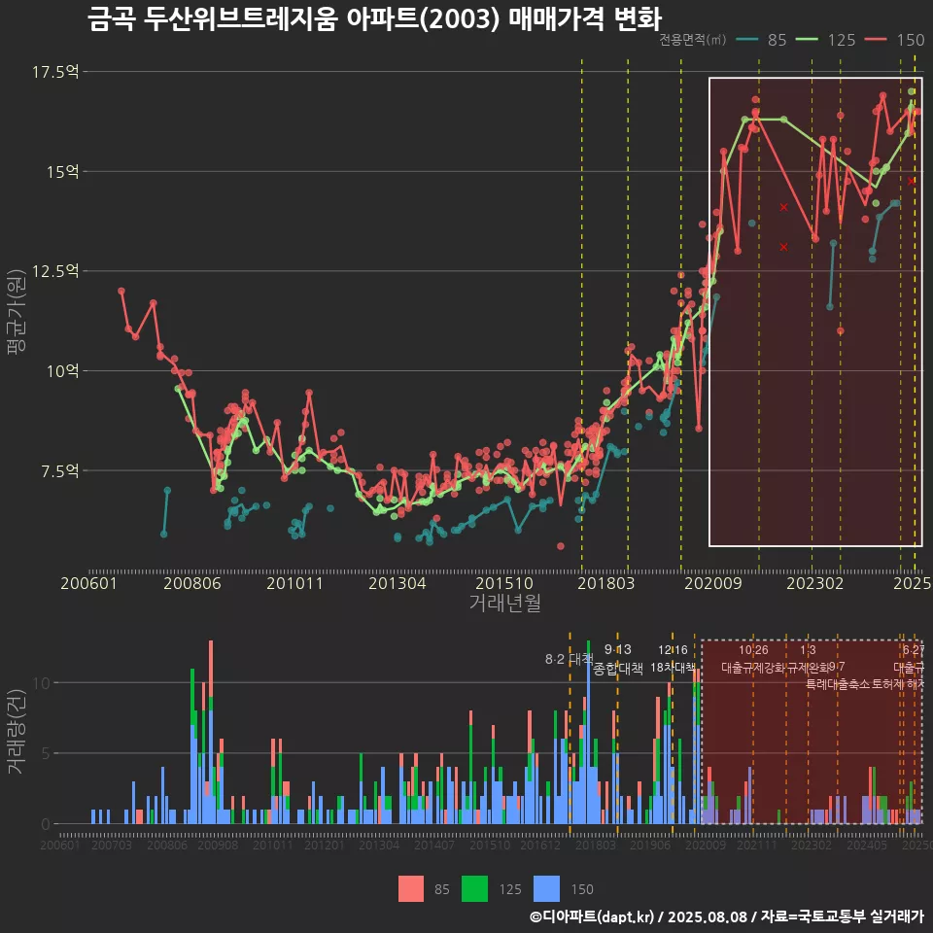This screenshot has width=933, height=933.
Task: Click the 9·13 종합대책 policy annotation
Action: pyautogui.click(x=618, y=659)
